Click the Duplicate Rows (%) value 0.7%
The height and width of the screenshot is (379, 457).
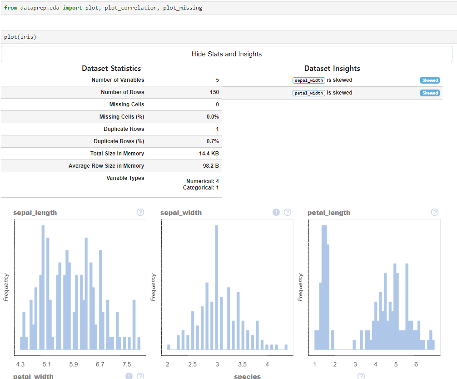tap(213, 141)
